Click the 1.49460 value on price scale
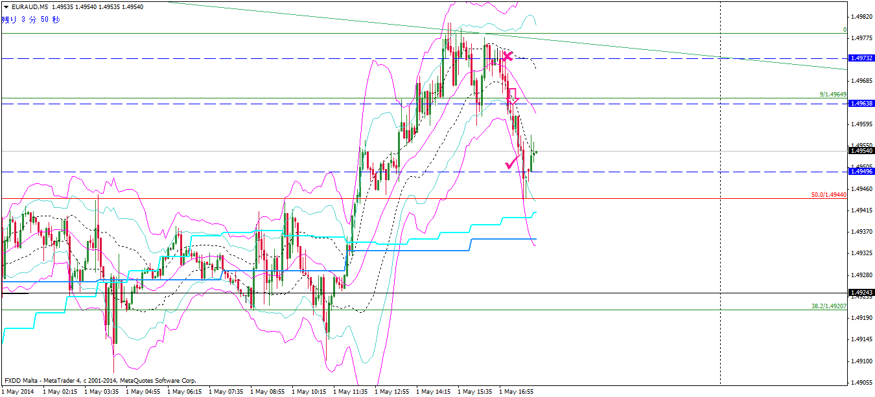The height and width of the screenshot is (397, 875). pyautogui.click(x=863, y=188)
